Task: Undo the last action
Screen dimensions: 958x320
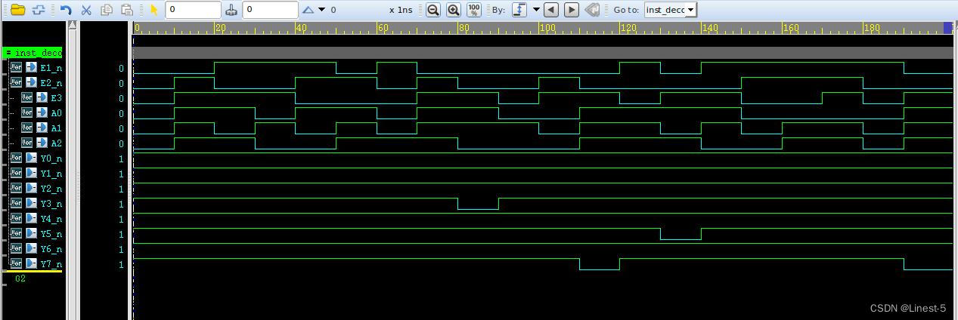Action: [x=66, y=10]
